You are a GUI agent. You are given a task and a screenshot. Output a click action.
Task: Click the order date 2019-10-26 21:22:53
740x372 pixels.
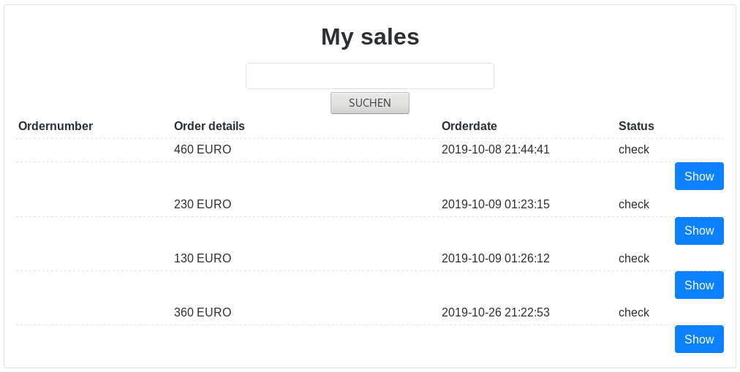(496, 313)
